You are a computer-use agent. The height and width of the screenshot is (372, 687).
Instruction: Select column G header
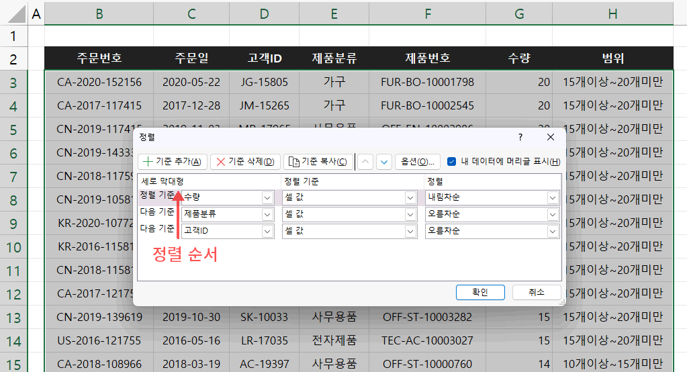[x=519, y=14]
